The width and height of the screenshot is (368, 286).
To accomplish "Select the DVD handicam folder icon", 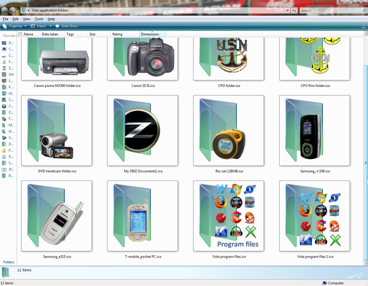I will pyautogui.click(x=57, y=131).
